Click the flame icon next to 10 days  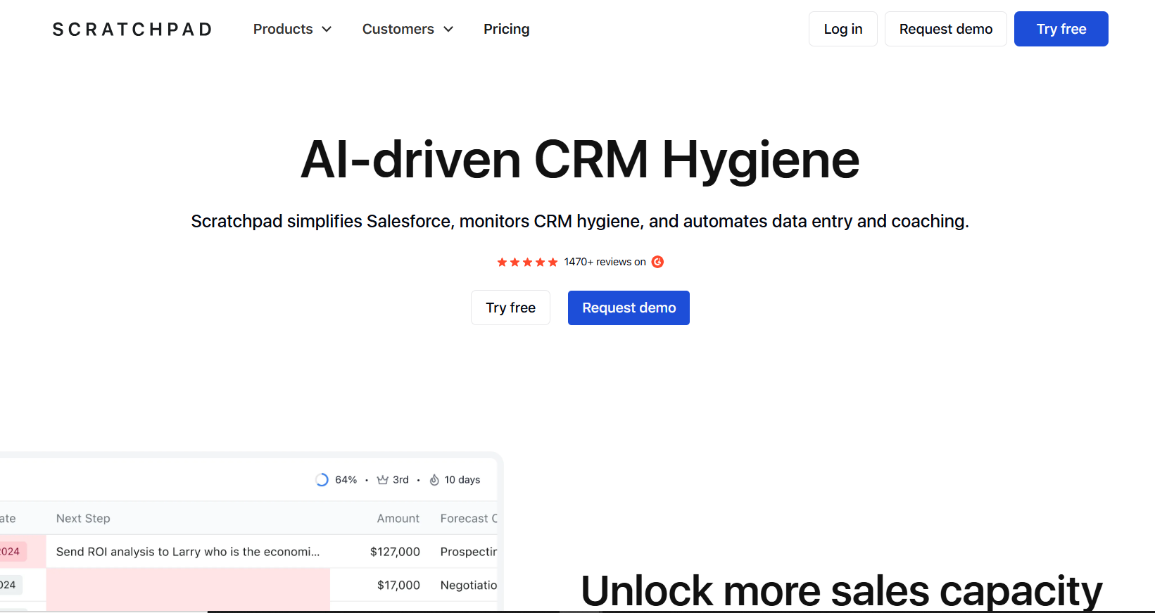(434, 480)
